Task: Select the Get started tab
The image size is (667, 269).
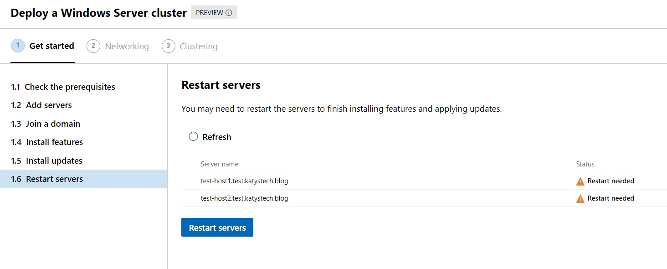Action: click(x=51, y=46)
